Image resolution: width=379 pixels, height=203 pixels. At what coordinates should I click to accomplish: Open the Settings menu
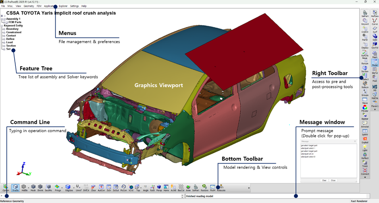coord(74,6)
